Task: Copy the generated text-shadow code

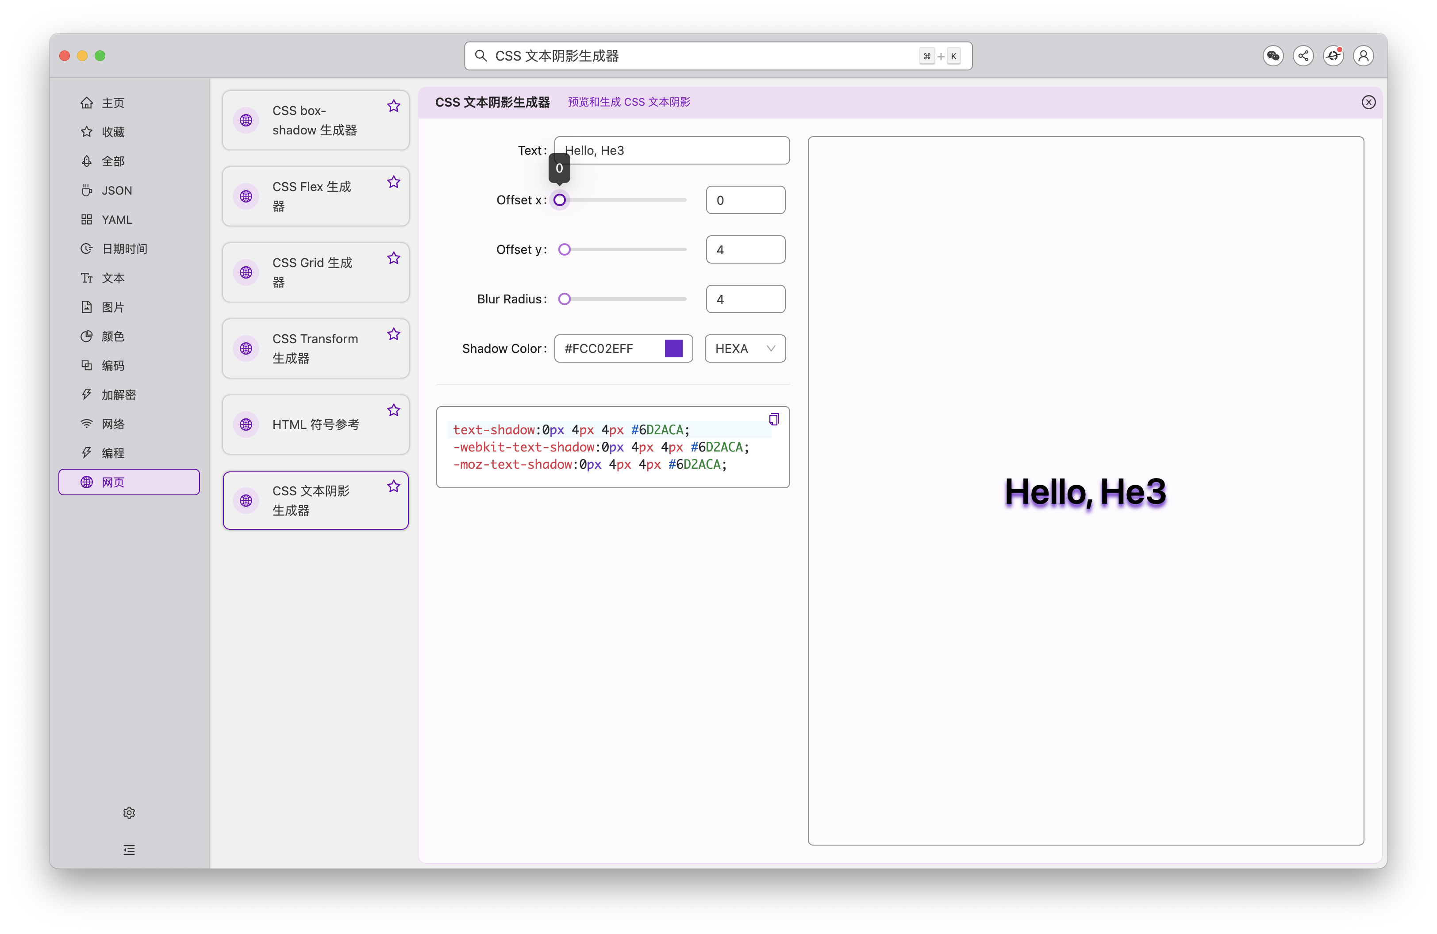Action: point(773,419)
